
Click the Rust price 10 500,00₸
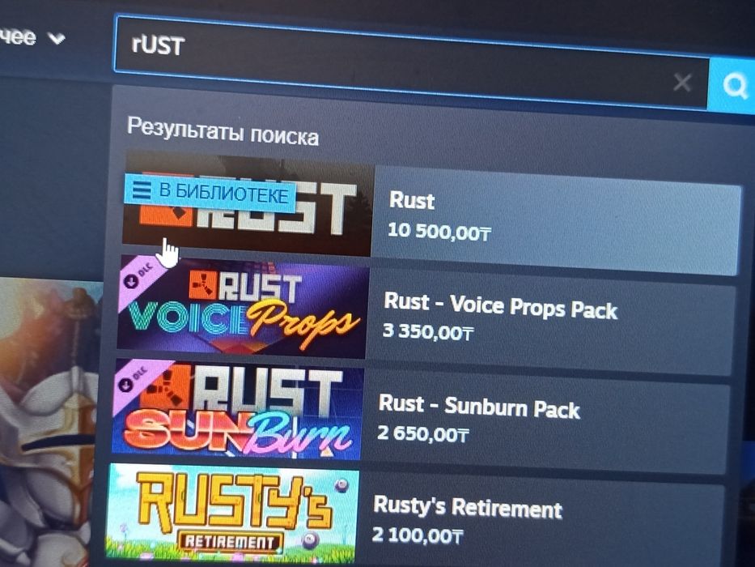(439, 232)
